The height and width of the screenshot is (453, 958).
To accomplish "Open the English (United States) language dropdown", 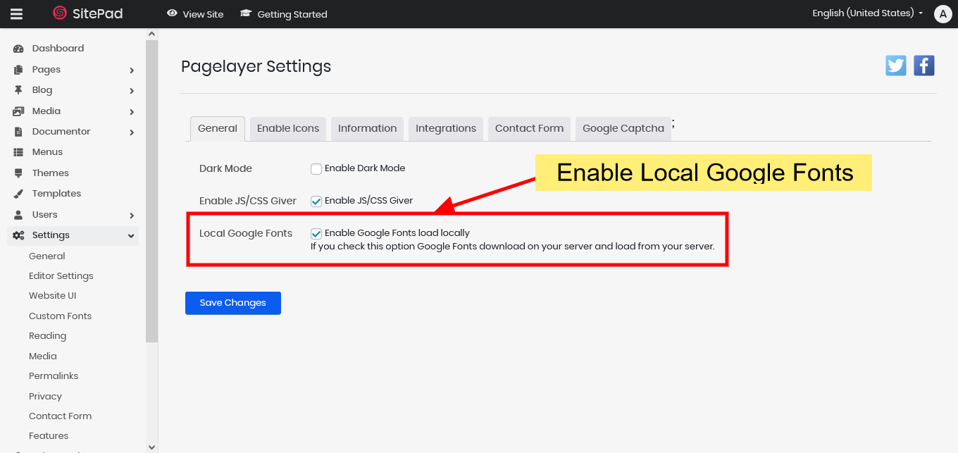I will [868, 13].
